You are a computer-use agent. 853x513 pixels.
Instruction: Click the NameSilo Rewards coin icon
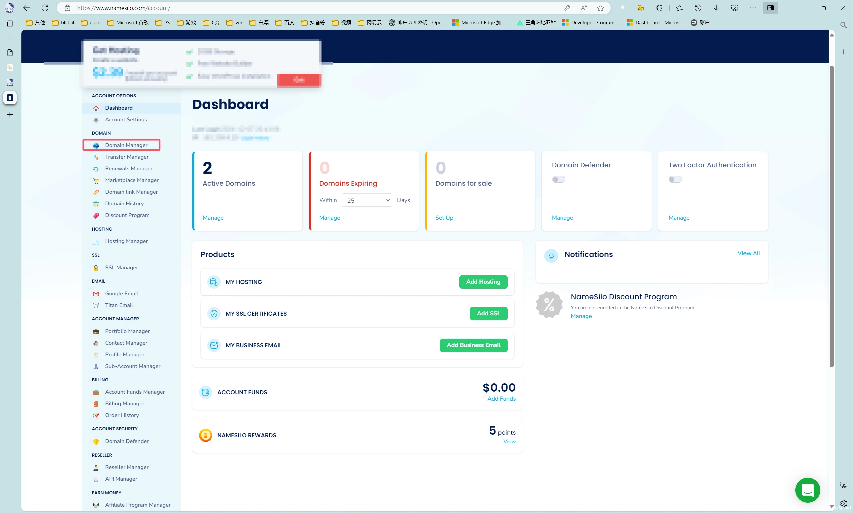(206, 435)
